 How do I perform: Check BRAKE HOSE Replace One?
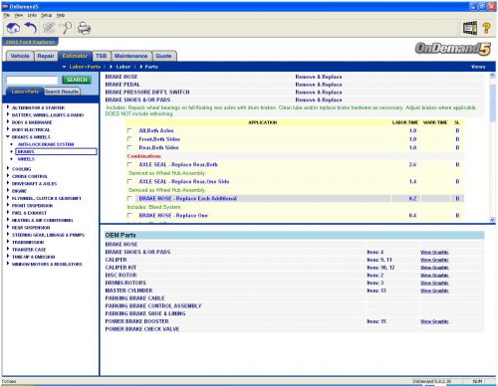(x=129, y=215)
